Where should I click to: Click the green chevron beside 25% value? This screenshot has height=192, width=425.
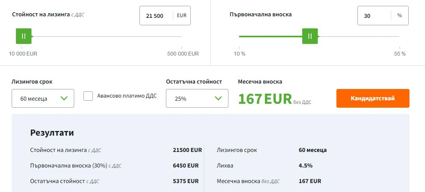tap(218, 98)
